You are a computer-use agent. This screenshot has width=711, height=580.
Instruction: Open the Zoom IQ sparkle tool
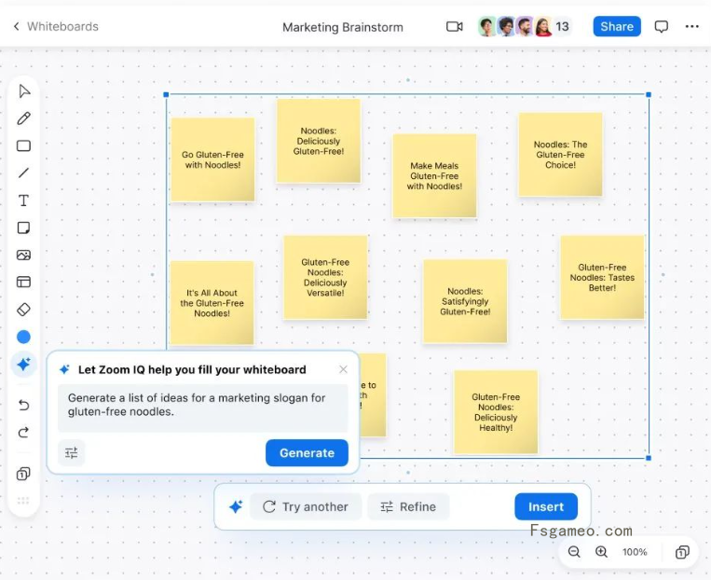pos(23,364)
